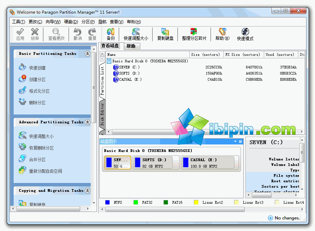Click the 2C26CC8h size value for SEVEN
Image resolution: width=315 pixels, height=231 pixels.
[214, 67]
